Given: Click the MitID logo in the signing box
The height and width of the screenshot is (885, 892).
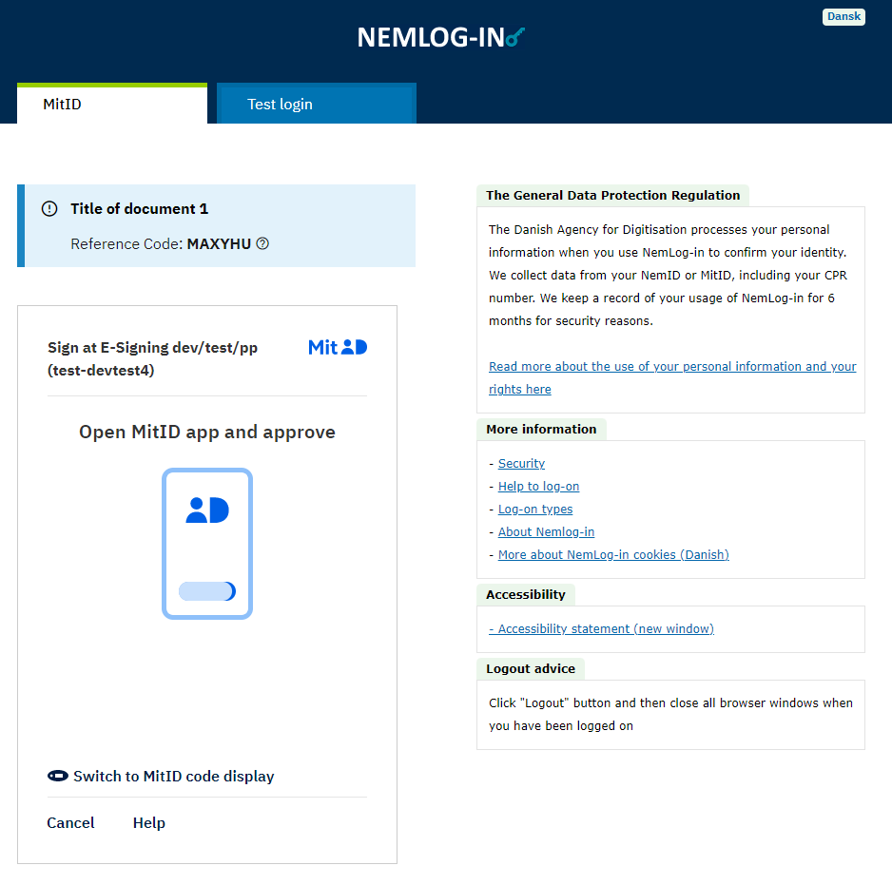Looking at the screenshot, I should click(x=338, y=347).
